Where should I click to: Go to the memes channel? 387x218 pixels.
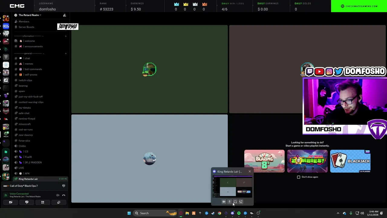coord(29,64)
